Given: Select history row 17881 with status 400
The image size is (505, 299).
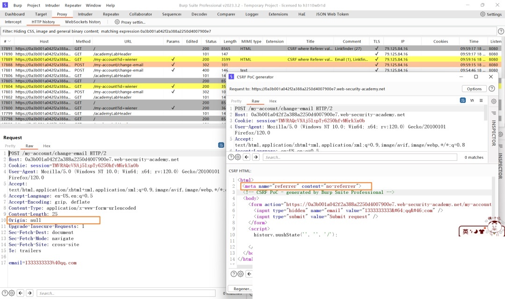Looking at the screenshot, I should [x=251, y=70].
